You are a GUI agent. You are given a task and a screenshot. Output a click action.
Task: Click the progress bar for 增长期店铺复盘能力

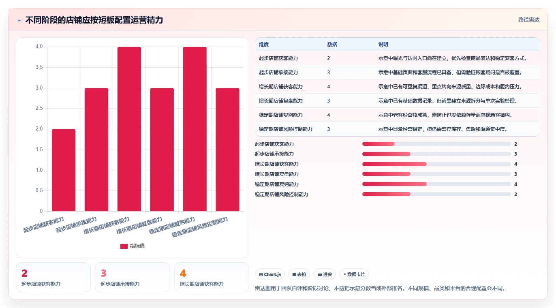[436, 174]
